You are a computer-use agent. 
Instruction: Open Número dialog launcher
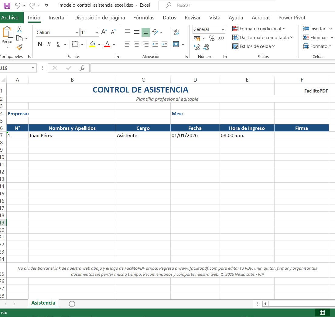pyautogui.click(x=225, y=56)
